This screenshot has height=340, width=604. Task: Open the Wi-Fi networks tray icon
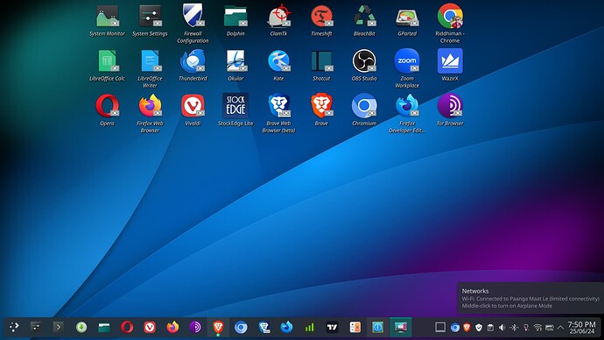[x=537, y=328]
